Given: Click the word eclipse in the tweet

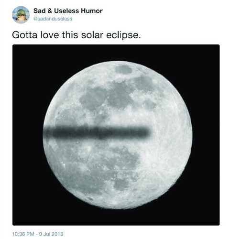Looking at the screenshot, I should pyautogui.click(x=123, y=35).
